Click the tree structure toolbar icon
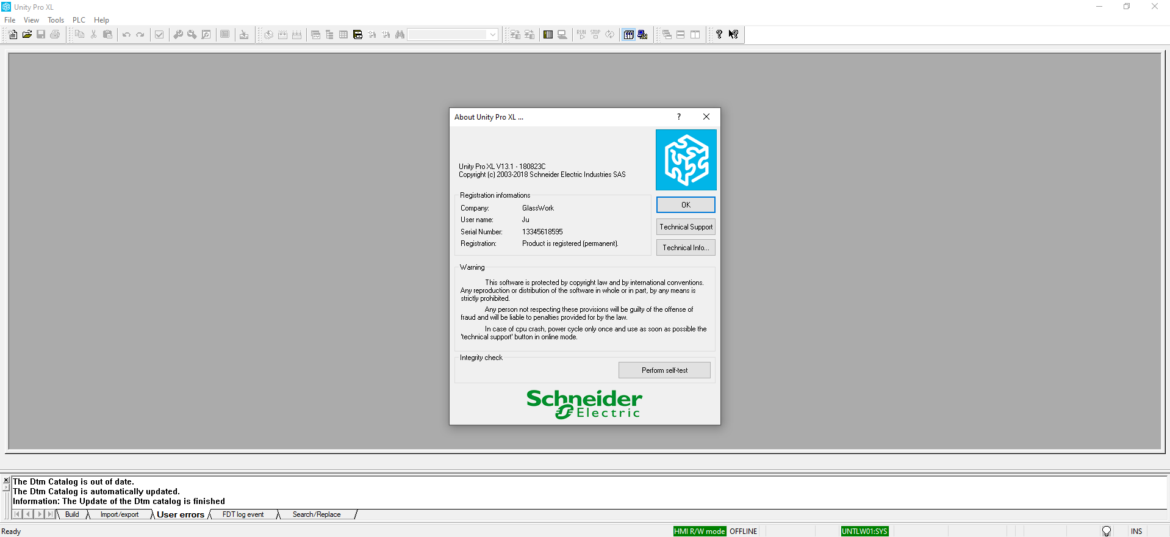This screenshot has height=537, width=1170. (329, 35)
